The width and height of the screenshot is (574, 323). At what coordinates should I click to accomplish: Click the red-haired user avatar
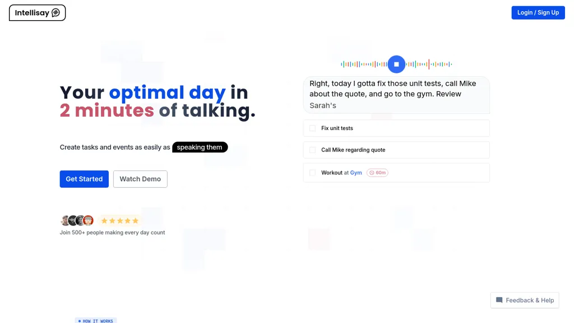(88, 220)
